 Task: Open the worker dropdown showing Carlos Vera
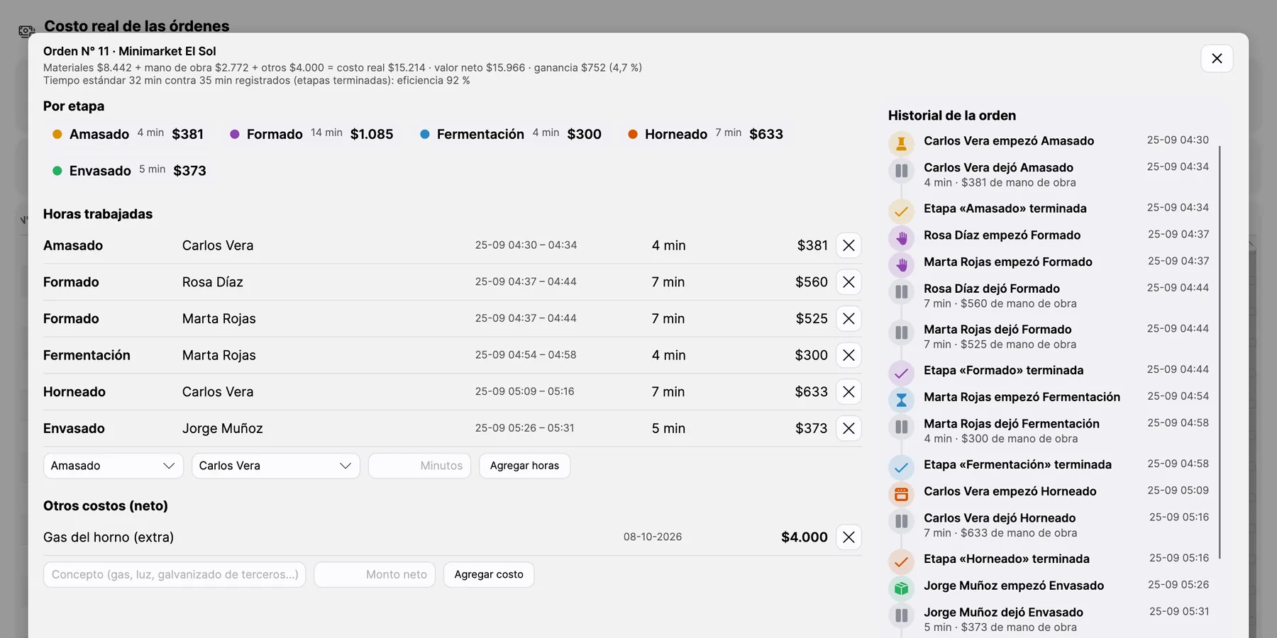(276, 466)
